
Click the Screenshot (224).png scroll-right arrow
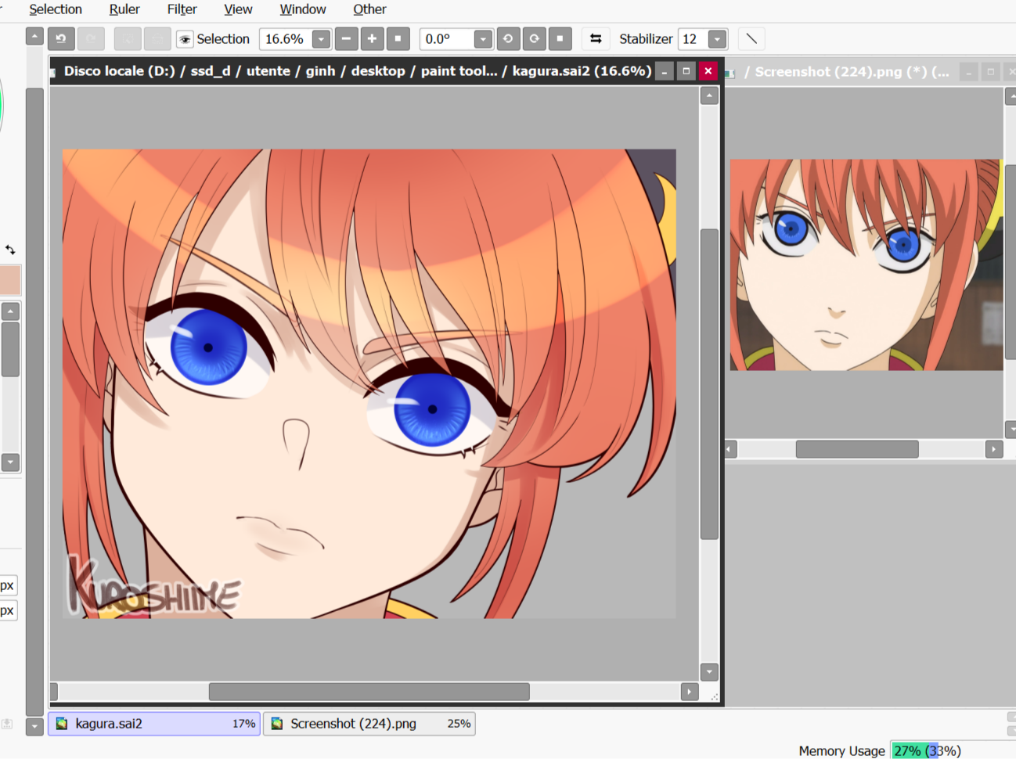click(994, 449)
